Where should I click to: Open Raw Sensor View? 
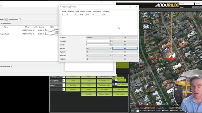(104, 85)
